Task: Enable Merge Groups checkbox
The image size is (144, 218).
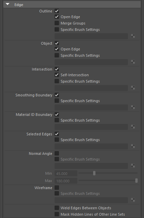Action: tap(57, 23)
